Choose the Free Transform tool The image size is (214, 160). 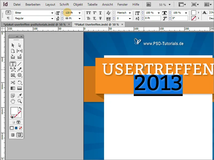point(20,83)
